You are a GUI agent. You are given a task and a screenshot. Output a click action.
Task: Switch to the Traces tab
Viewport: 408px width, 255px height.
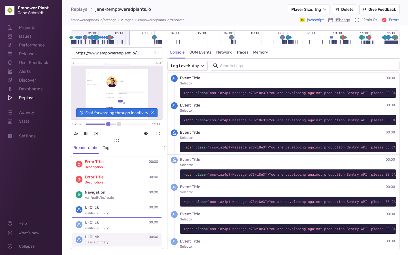(242, 52)
